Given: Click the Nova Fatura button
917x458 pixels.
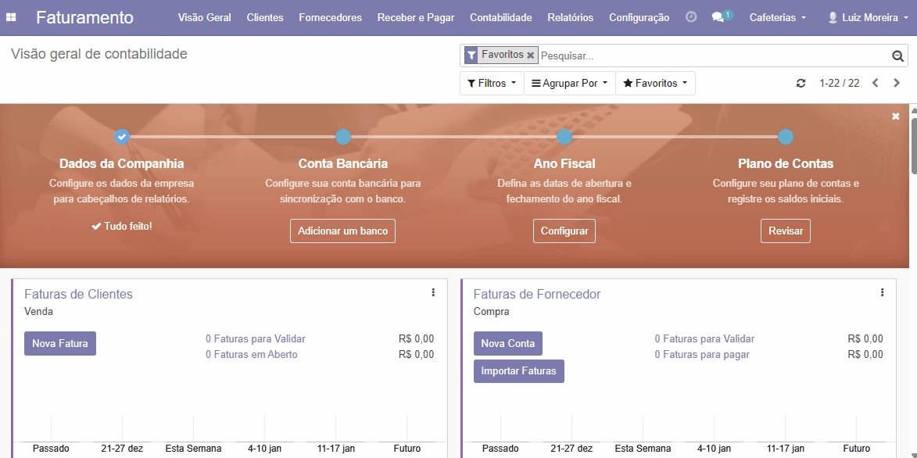Looking at the screenshot, I should pos(60,343).
